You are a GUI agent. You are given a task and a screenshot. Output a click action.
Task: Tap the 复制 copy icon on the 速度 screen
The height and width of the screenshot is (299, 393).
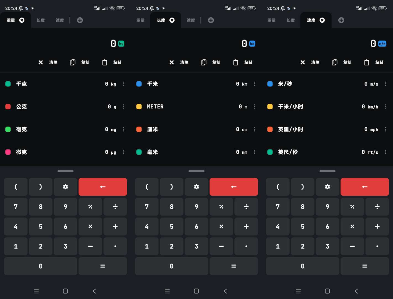pyautogui.click(x=335, y=62)
